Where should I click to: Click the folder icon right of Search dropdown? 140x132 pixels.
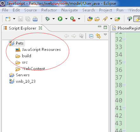(x=117, y=19)
